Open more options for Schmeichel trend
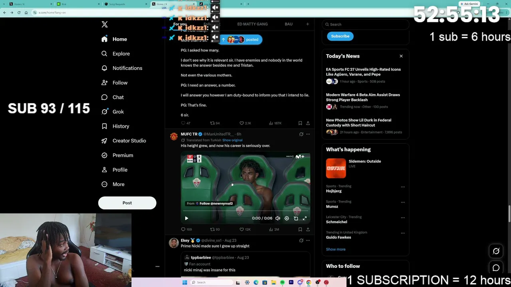This screenshot has height=287, width=511. 403,218
